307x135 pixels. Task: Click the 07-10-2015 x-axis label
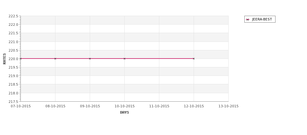click(x=21, y=106)
